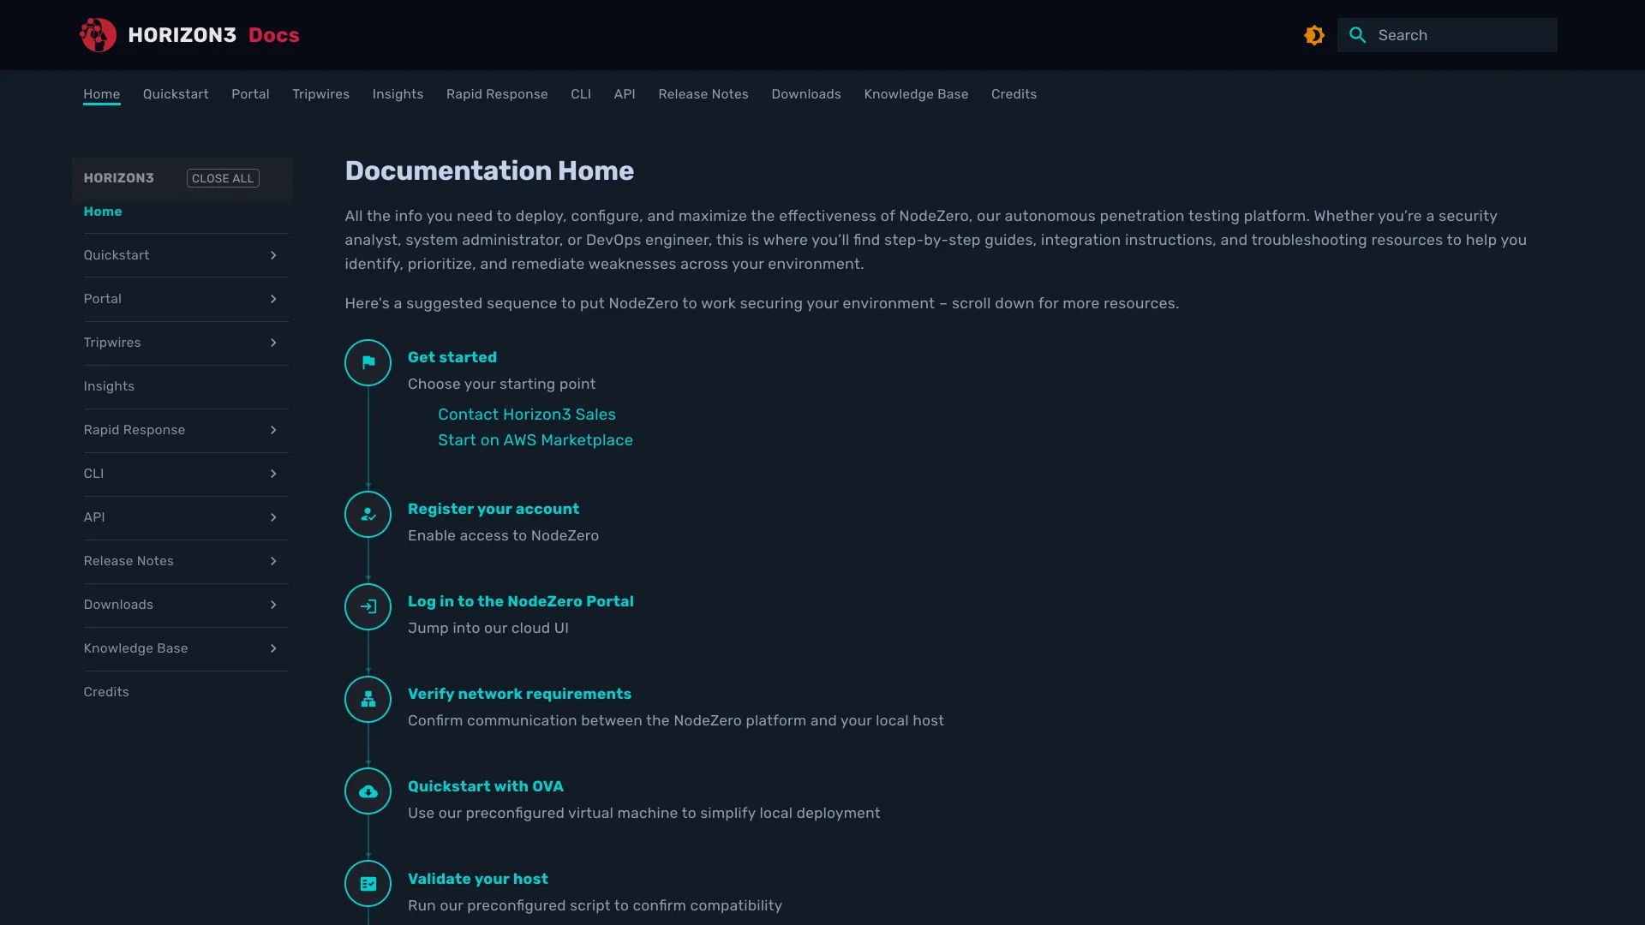The image size is (1645, 925).
Task: Switch to the Tripwires top tab
Action: coord(320,94)
